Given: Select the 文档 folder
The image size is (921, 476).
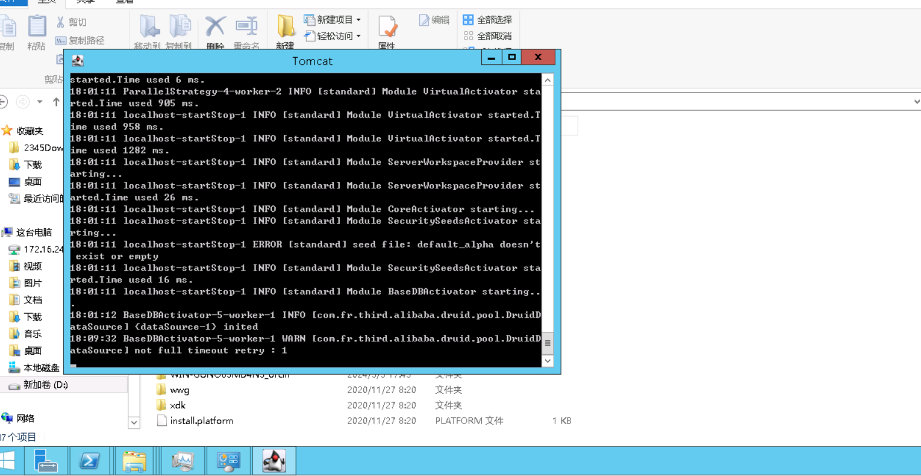Looking at the screenshot, I should coord(26,300).
